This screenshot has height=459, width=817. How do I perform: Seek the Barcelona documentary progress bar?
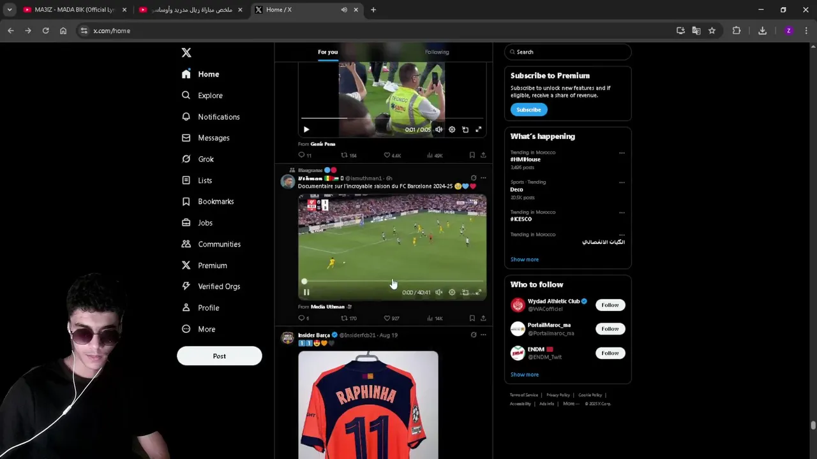(392, 281)
